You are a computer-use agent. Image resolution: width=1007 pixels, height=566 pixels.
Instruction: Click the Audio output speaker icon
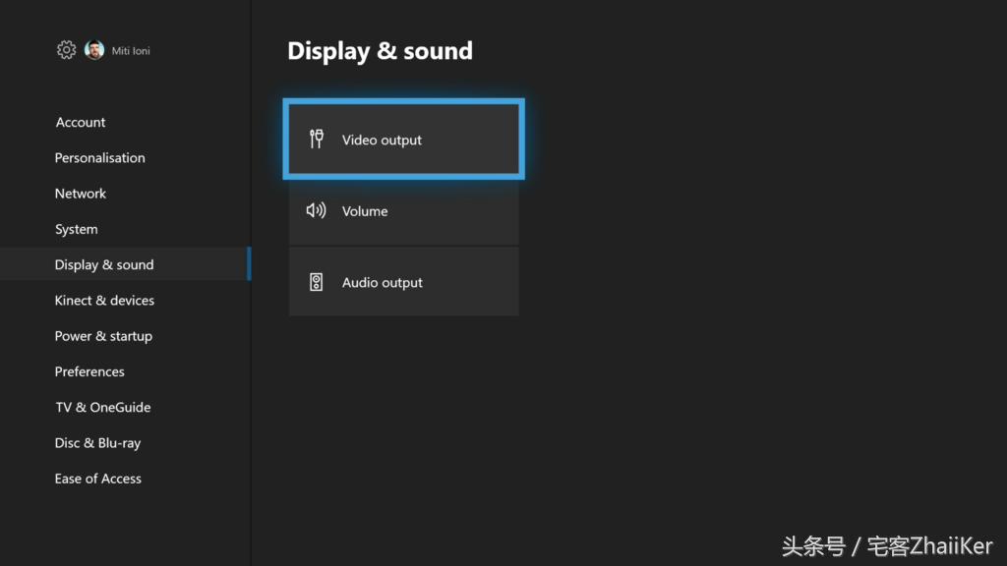click(316, 282)
